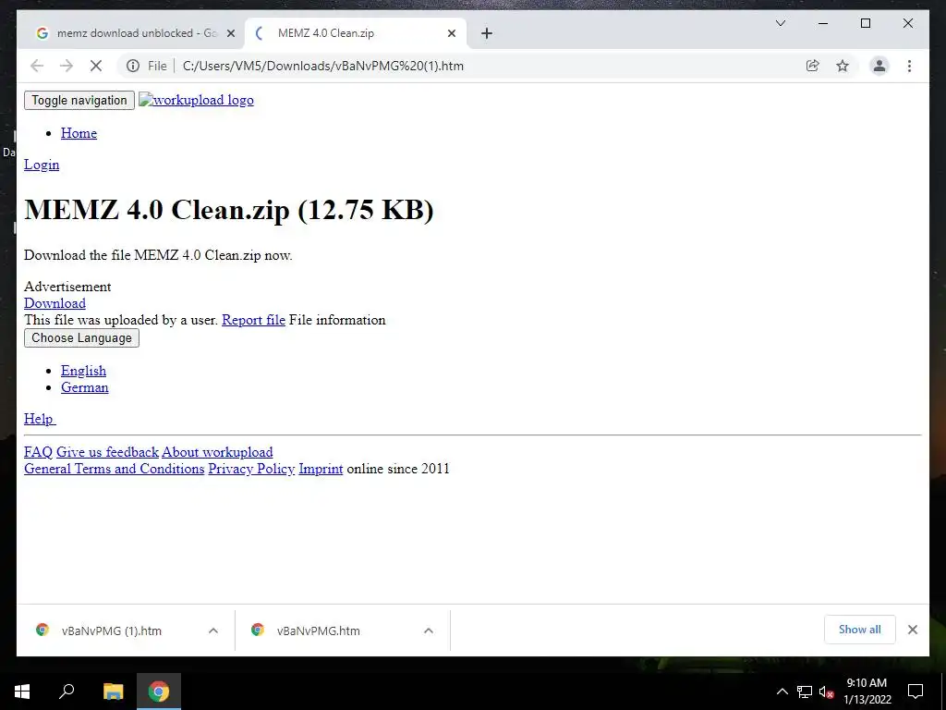Open a new tab with the plus
The height and width of the screenshot is (710, 946).
(487, 33)
